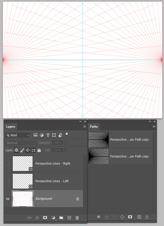
Task: Click the Background layer thumbnail
Action: click(x=23, y=198)
